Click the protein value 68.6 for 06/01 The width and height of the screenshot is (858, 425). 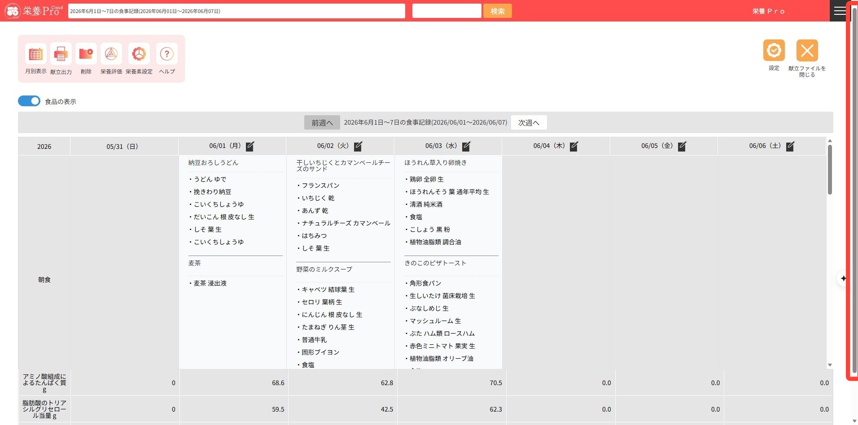pyautogui.click(x=278, y=383)
